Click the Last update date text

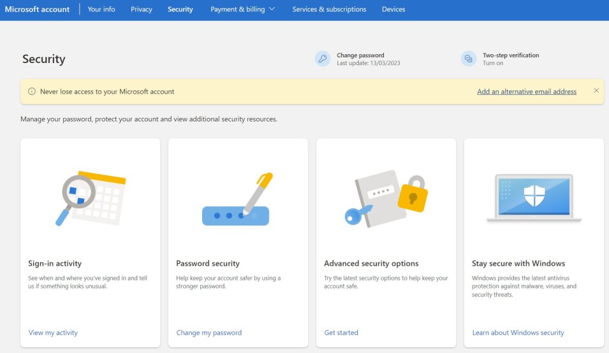pos(368,63)
